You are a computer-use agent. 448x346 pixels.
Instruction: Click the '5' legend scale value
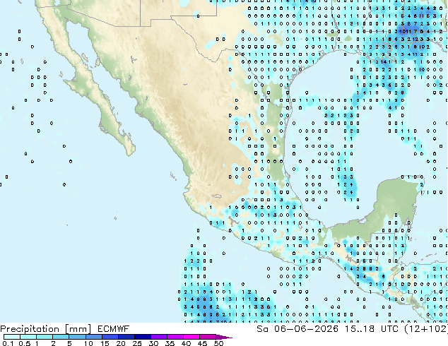click(x=69, y=343)
